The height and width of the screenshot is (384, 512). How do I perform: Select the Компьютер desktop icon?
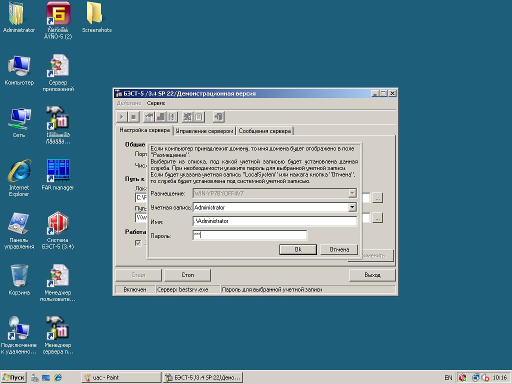click(x=19, y=70)
